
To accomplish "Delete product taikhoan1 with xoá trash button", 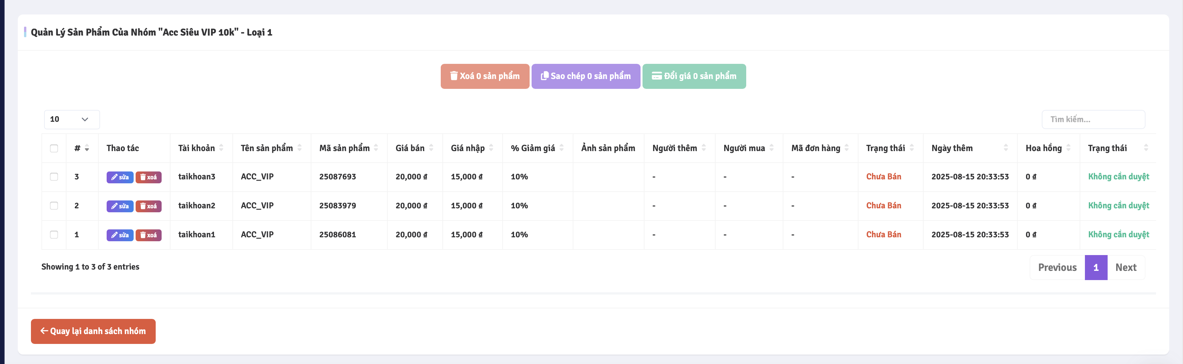I will 148,235.
